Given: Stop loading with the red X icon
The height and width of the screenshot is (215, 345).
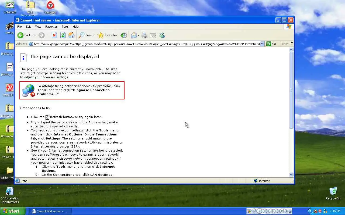Looking at the screenshot, I should (x=54, y=35).
